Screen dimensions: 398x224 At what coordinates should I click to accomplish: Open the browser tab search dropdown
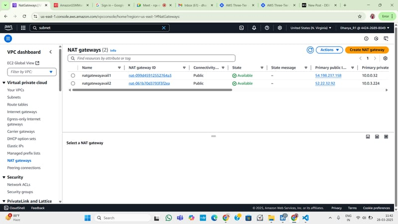coord(5,5)
